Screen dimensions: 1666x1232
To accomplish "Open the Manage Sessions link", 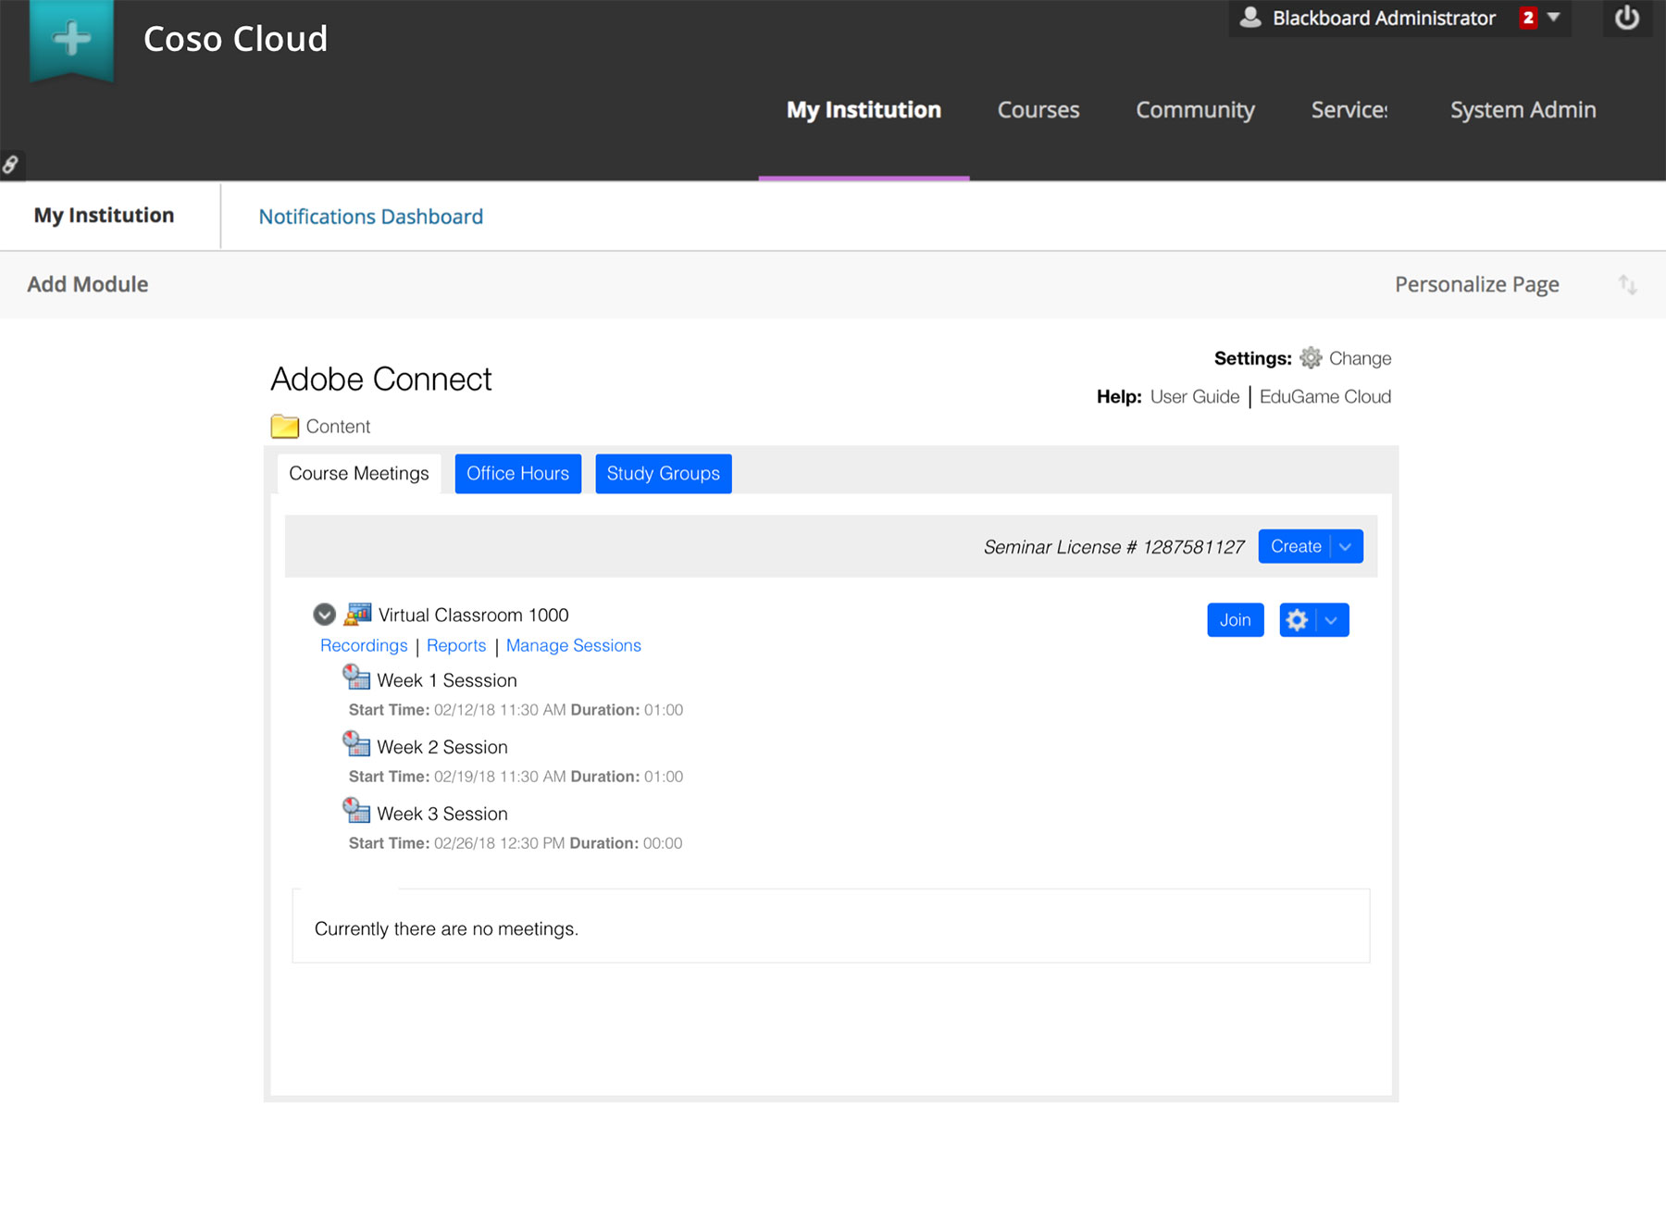I will point(574,645).
